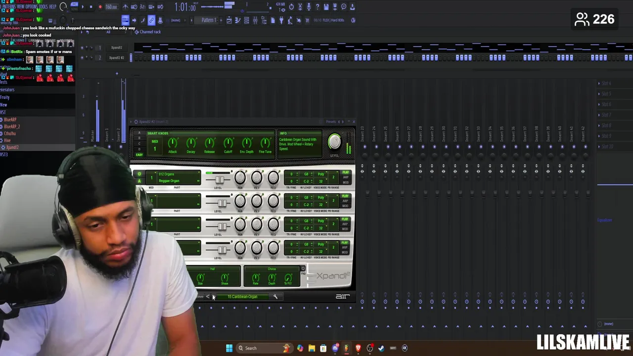Open the 15 Caribbean-Organ preset name field

[242, 297]
